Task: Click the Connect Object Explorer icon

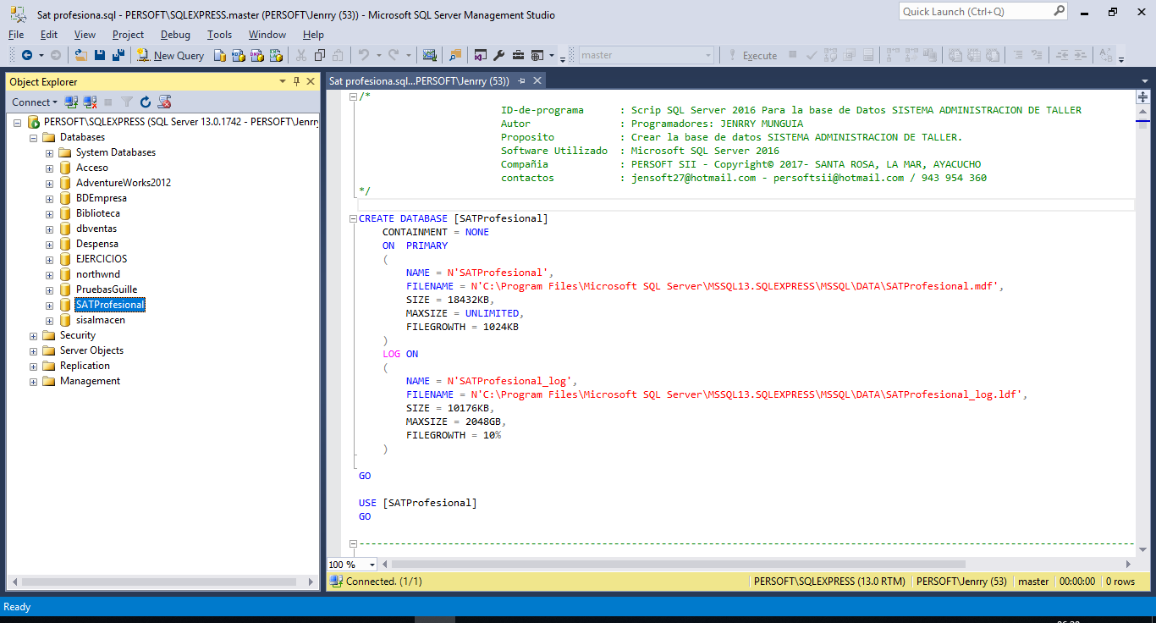Action: point(71,102)
